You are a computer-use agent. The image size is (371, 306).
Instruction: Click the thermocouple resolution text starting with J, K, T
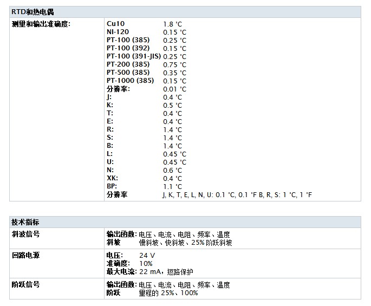tap(237, 194)
